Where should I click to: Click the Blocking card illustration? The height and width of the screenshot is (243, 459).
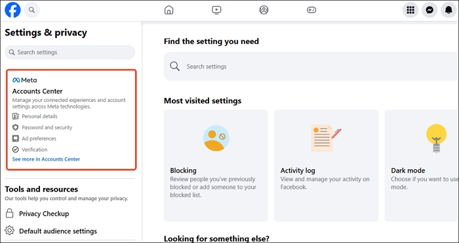[216, 138]
